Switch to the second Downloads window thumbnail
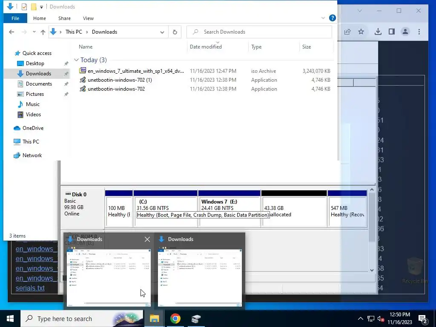This screenshot has height=327, width=436. 200,278
